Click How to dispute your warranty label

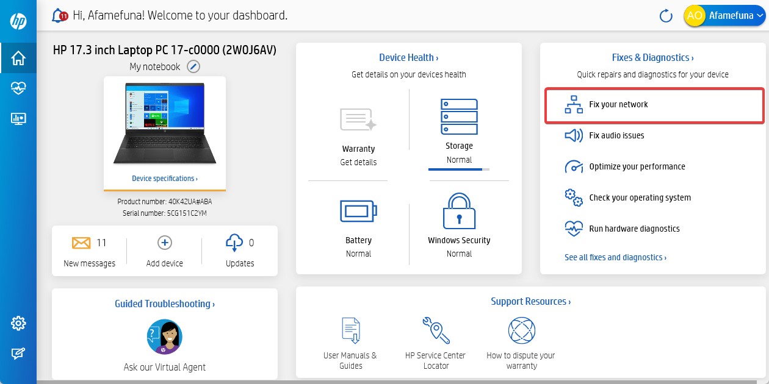coord(521,360)
